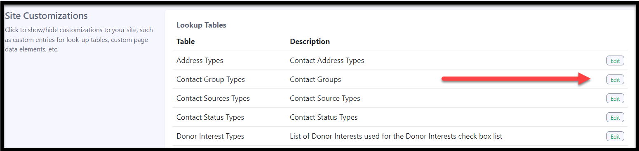Select the Contact Group Types row label

coord(211,79)
